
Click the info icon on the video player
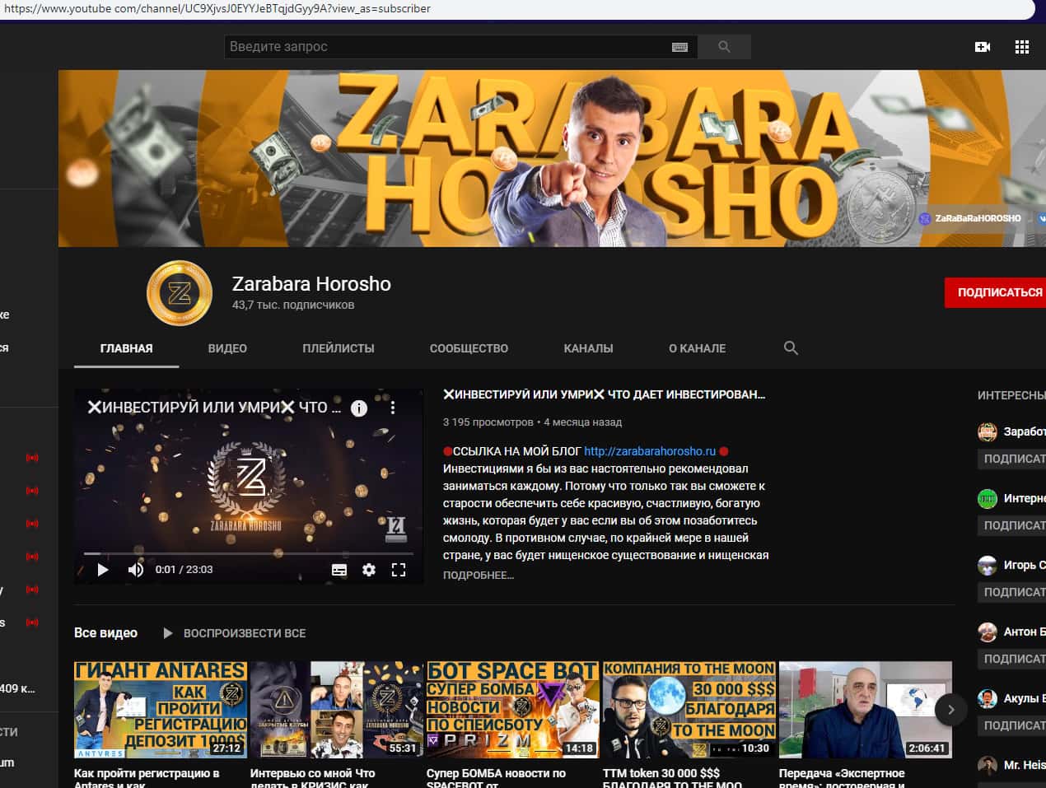coord(359,408)
